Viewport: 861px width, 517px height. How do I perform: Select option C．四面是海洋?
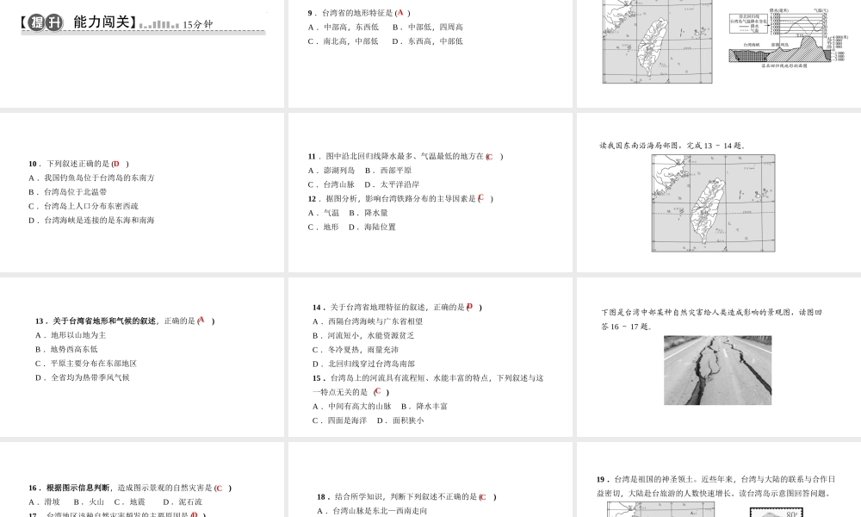pos(340,420)
